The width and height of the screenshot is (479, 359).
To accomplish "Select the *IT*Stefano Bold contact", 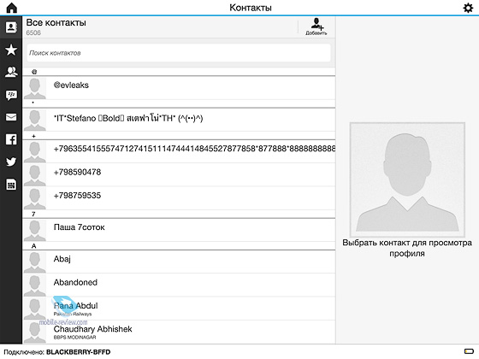I will [x=179, y=120].
